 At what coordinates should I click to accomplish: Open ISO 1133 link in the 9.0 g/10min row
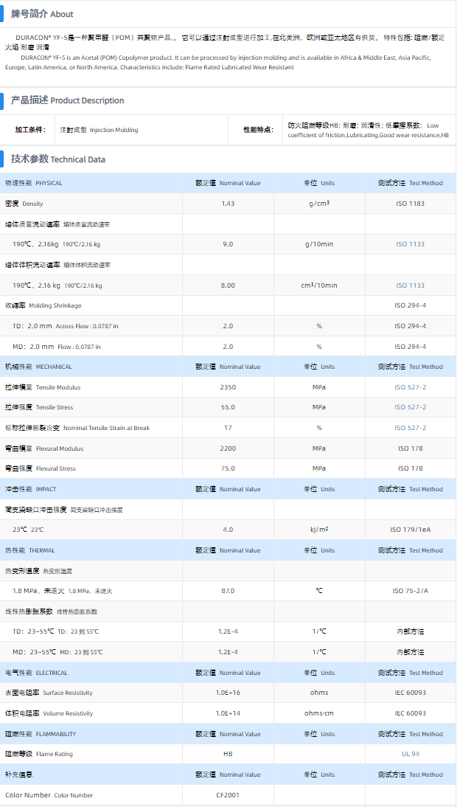pos(410,244)
